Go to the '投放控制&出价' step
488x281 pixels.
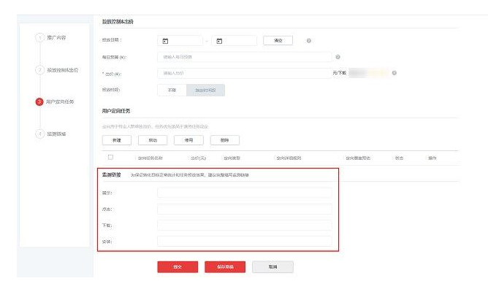[x=63, y=70]
